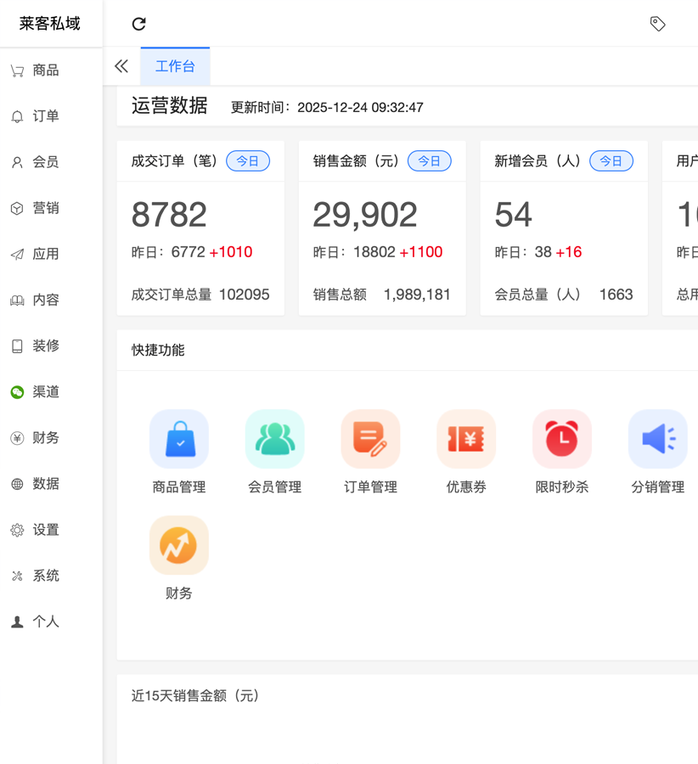Open 限时秒杀 alarm clock icon
This screenshot has width=698, height=764.
tap(561, 439)
